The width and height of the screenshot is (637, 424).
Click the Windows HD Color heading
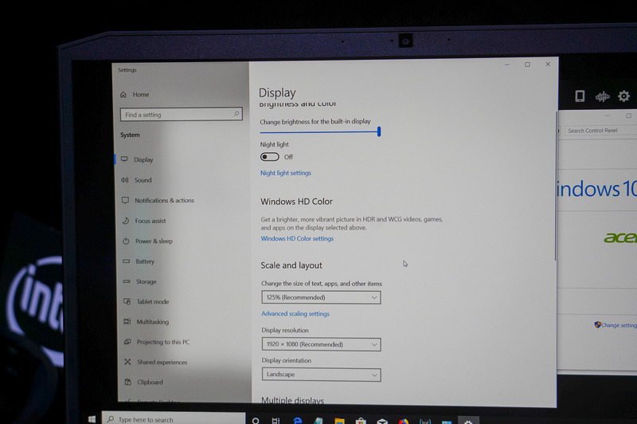296,202
